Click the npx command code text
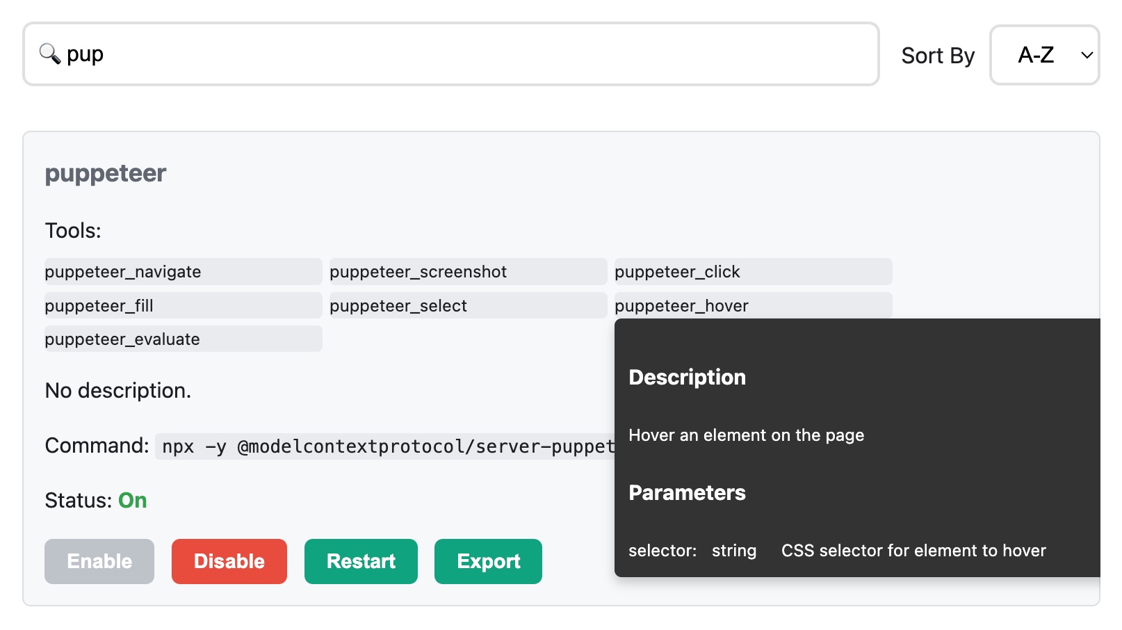 385,446
